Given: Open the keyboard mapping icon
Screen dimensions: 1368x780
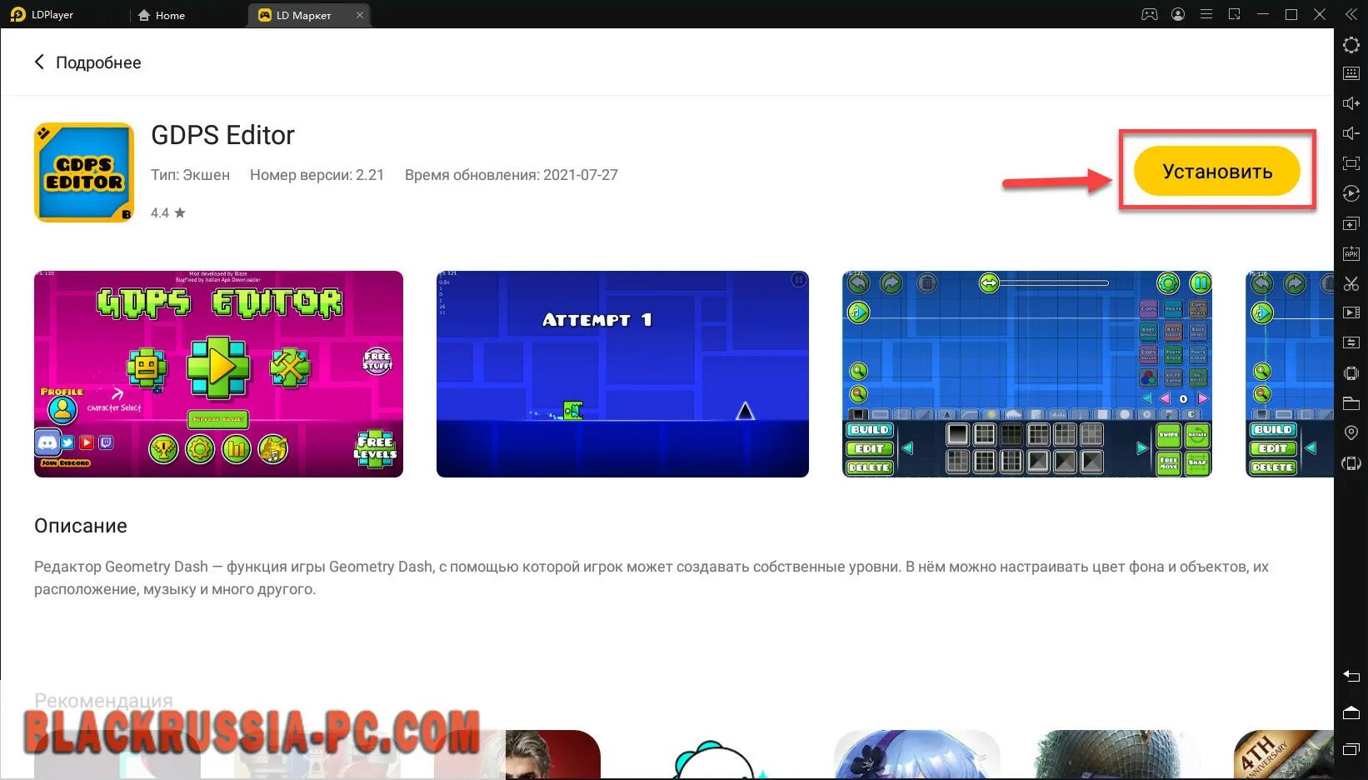Looking at the screenshot, I should (x=1351, y=73).
